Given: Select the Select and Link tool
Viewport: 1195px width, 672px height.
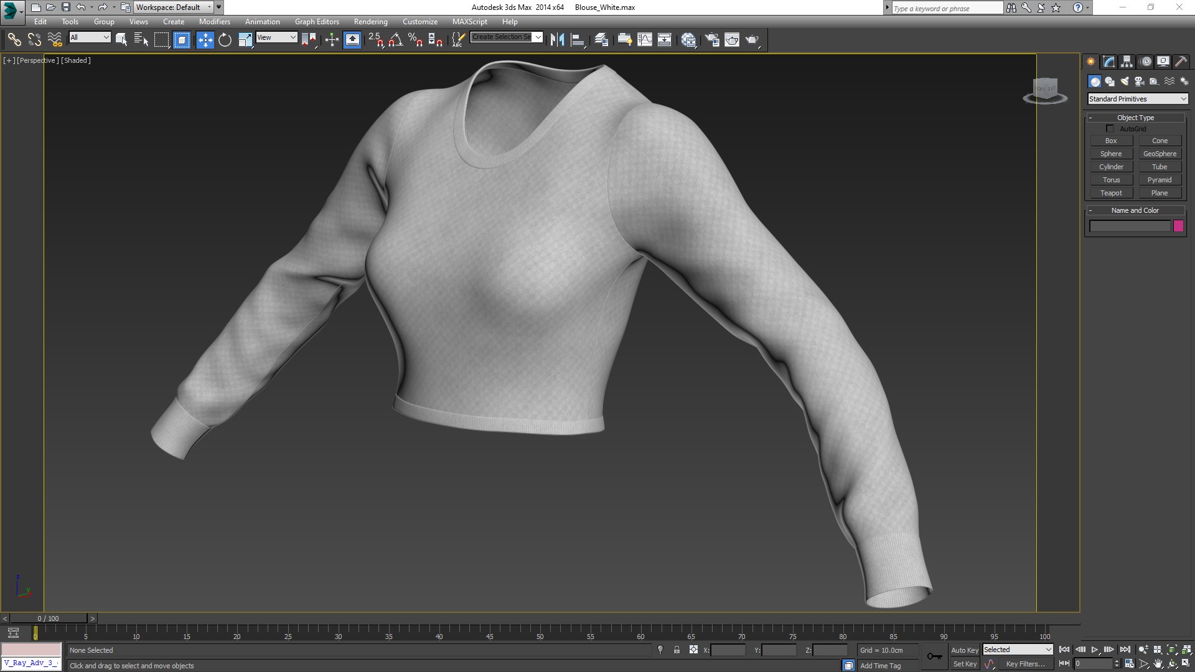Looking at the screenshot, I should coord(14,40).
